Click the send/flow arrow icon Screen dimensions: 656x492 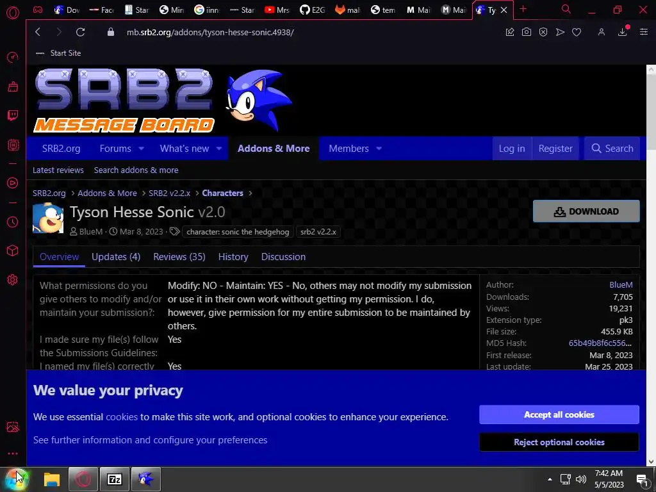click(x=560, y=32)
